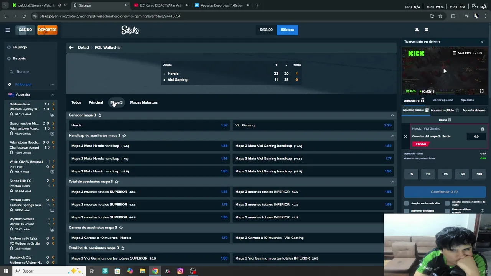Favorite the Ganador mapa 3 market star
491x276 pixels.
pos(100,115)
